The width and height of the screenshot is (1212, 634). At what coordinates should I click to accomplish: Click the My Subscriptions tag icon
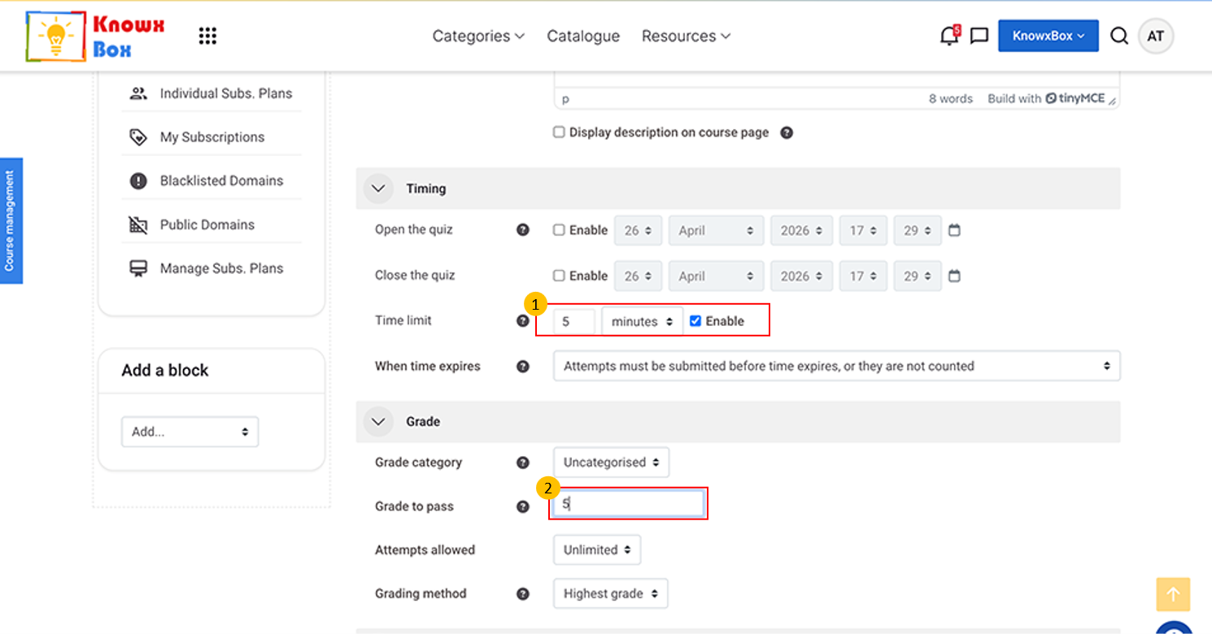tap(138, 137)
